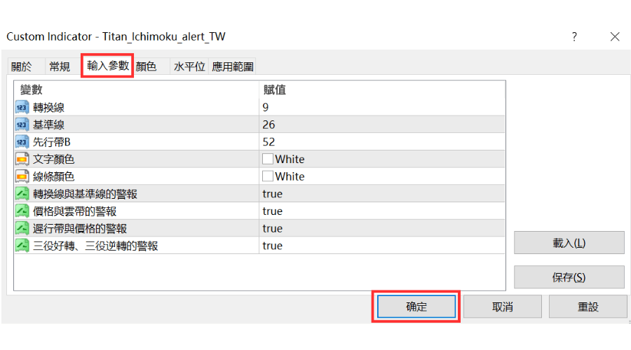Click the boolean icon beside 轉換線與基準線的警報
Screen dimensions: 631x350
click(x=21, y=194)
